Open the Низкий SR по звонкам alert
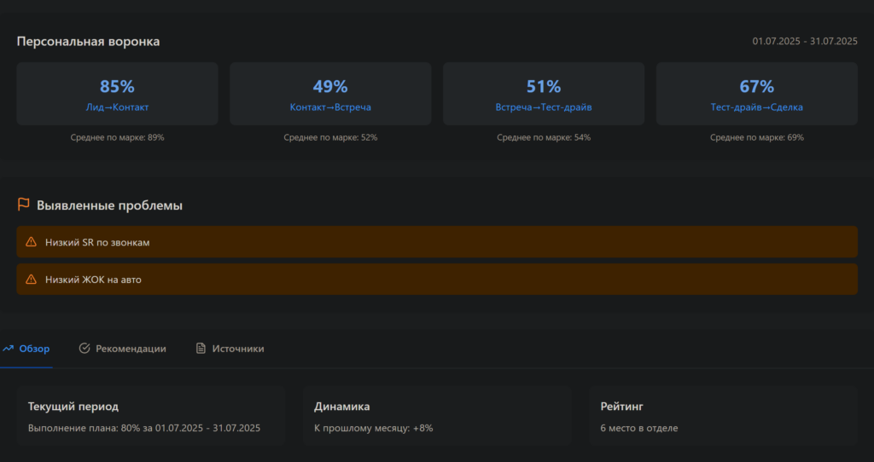Image resolution: width=874 pixels, height=462 pixels. click(437, 242)
